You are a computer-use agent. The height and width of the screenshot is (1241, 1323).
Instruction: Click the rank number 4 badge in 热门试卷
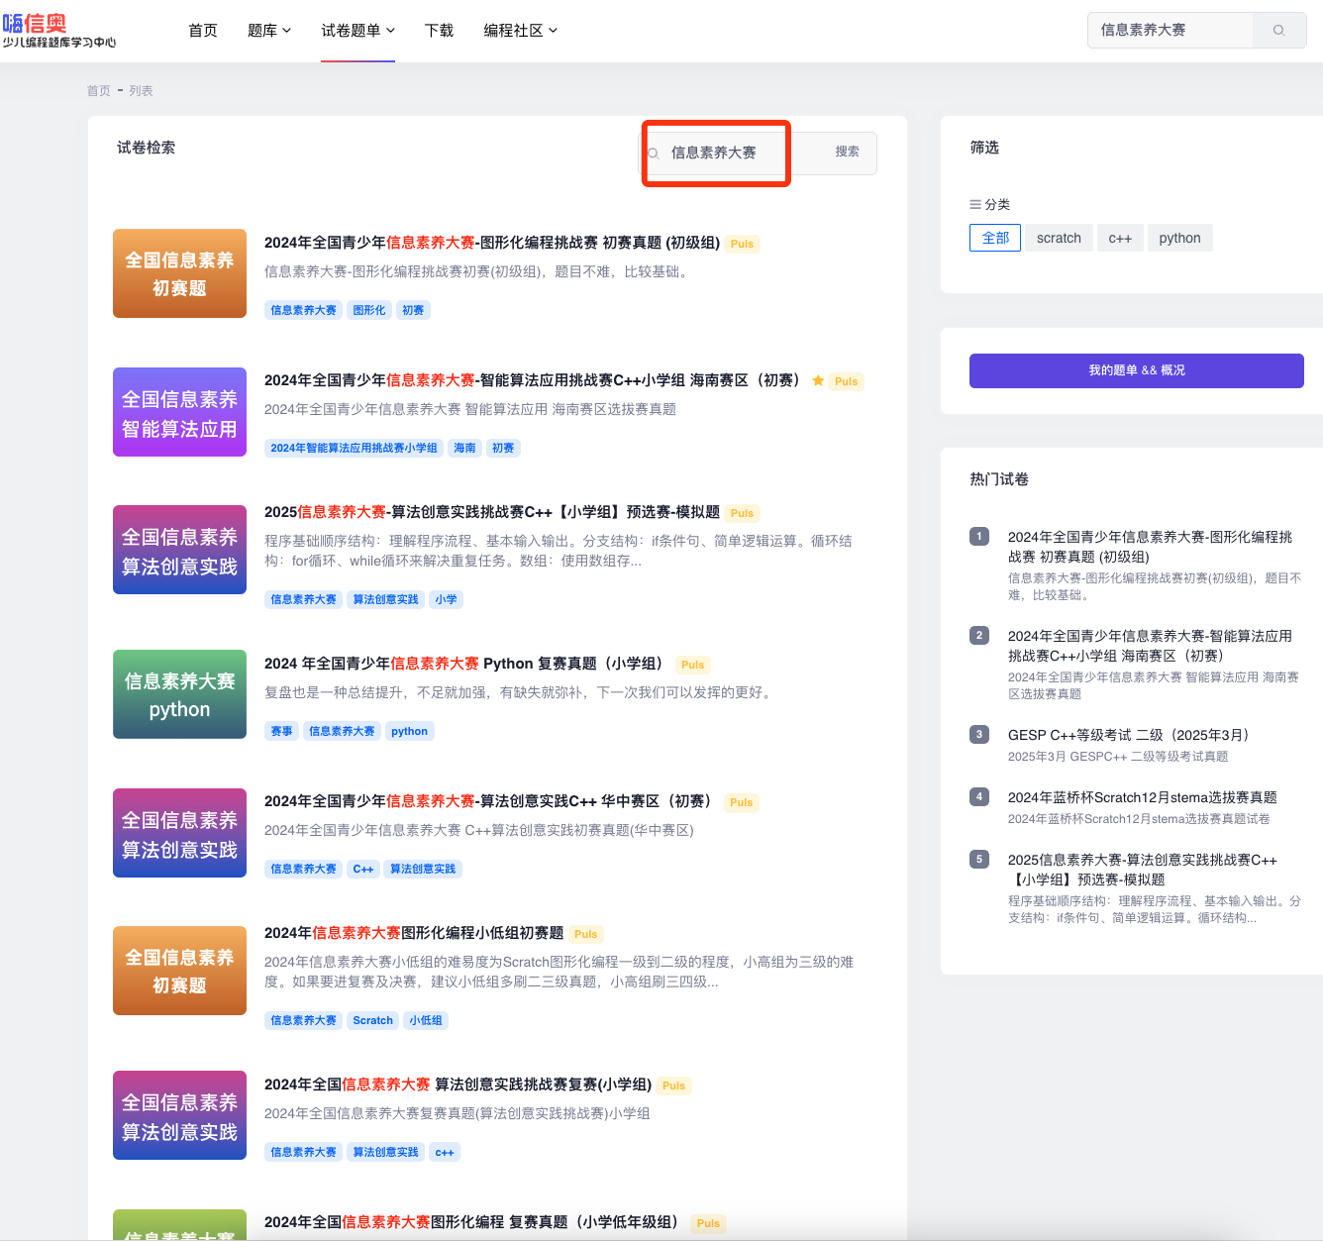979,796
